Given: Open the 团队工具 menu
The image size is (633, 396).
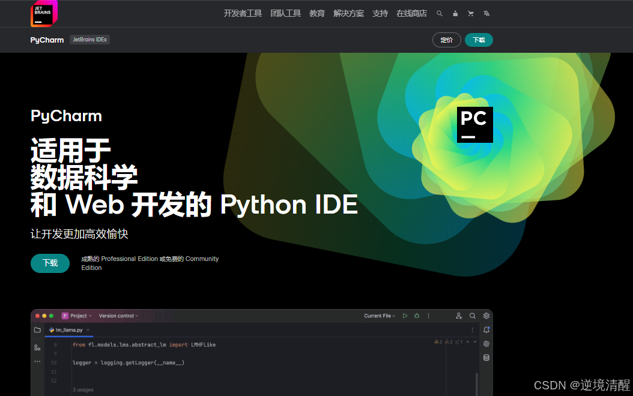Looking at the screenshot, I should point(285,13).
